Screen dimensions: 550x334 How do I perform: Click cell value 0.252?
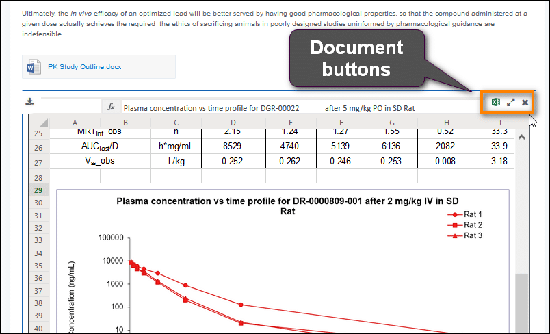click(232, 161)
